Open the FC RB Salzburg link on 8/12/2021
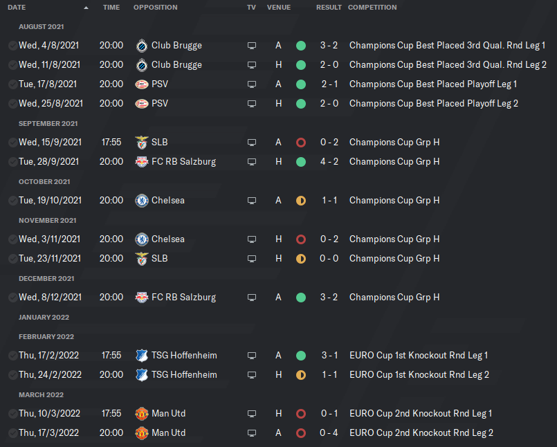This screenshot has height=447, width=557. [183, 298]
